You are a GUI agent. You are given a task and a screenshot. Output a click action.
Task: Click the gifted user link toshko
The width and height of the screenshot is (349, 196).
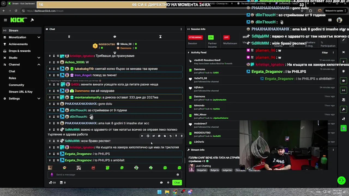click(216, 109)
